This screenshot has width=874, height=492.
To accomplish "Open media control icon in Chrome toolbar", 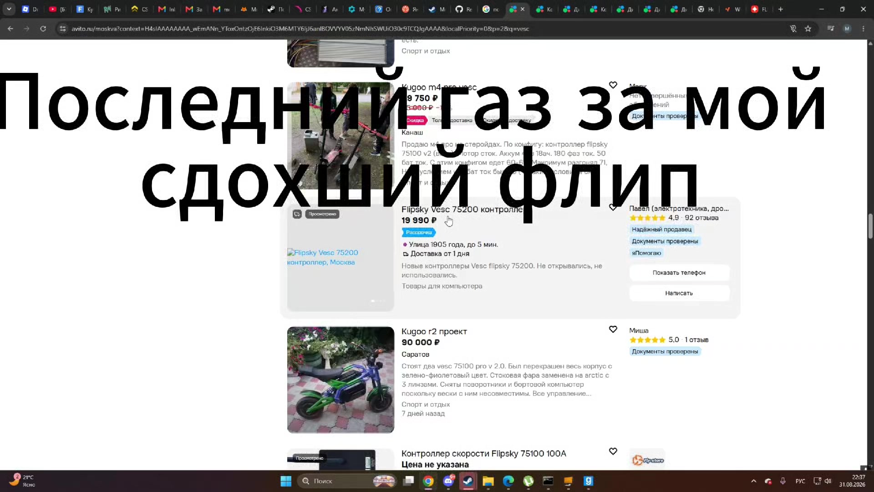I will [x=831, y=29].
